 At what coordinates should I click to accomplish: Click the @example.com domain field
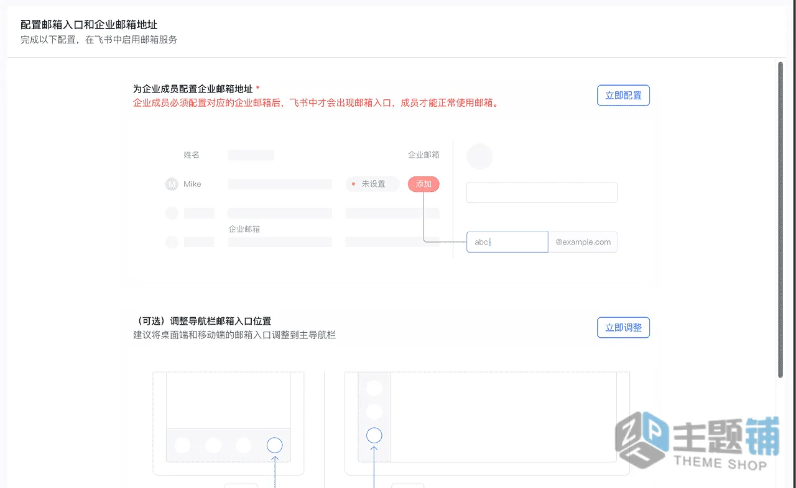coord(583,242)
